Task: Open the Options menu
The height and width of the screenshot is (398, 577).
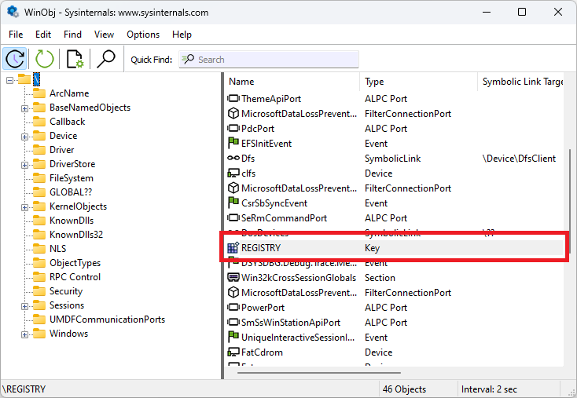Action: tap(143, 35)
